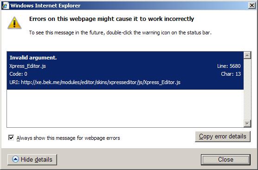Click the yellow warning triangle icon
Screen dimensions: 258x170
pyautogui.click(x=14, y=23)
